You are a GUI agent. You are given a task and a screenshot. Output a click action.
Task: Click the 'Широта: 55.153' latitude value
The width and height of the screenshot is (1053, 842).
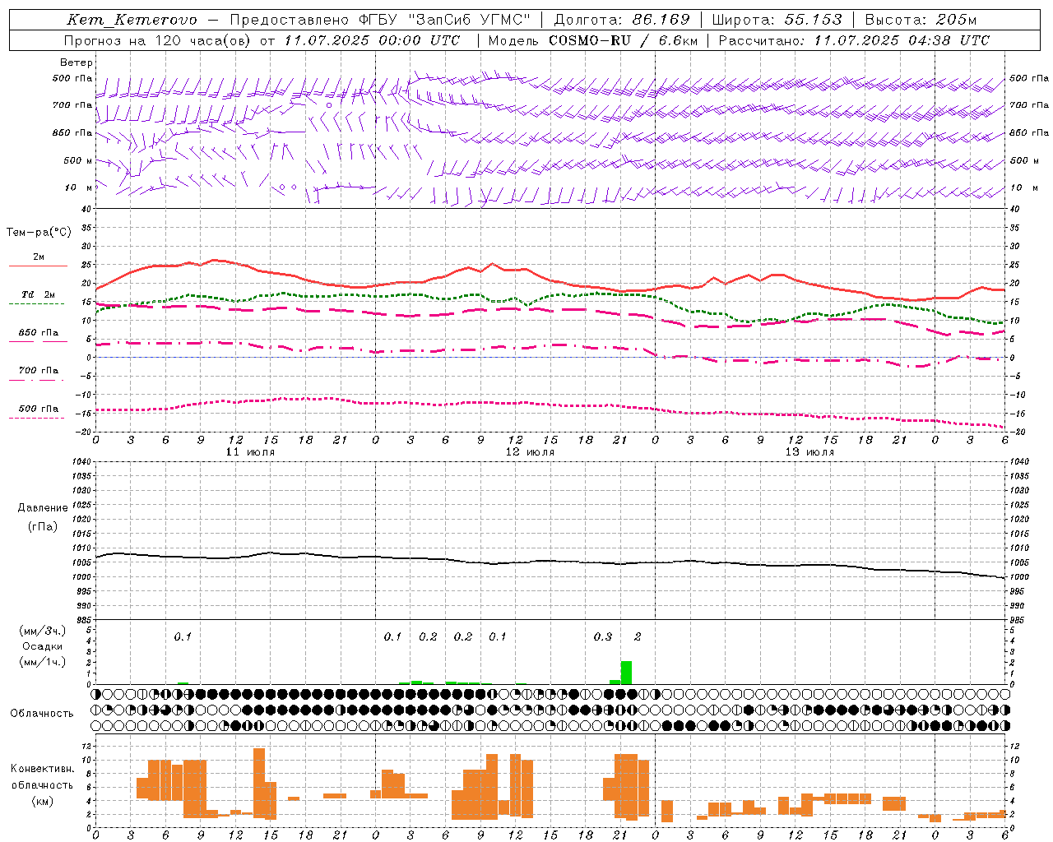[777, 20]
